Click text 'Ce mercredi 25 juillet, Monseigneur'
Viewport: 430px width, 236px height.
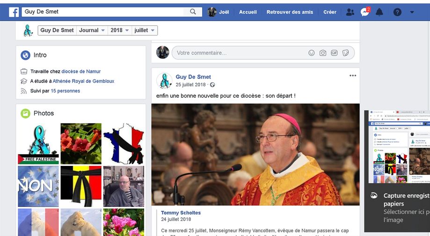[x=255, y=231]
